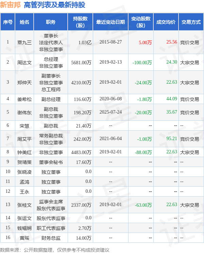204x253 pixels.
Task: Click holdings value 4483.00万
Action: (81, 152)
